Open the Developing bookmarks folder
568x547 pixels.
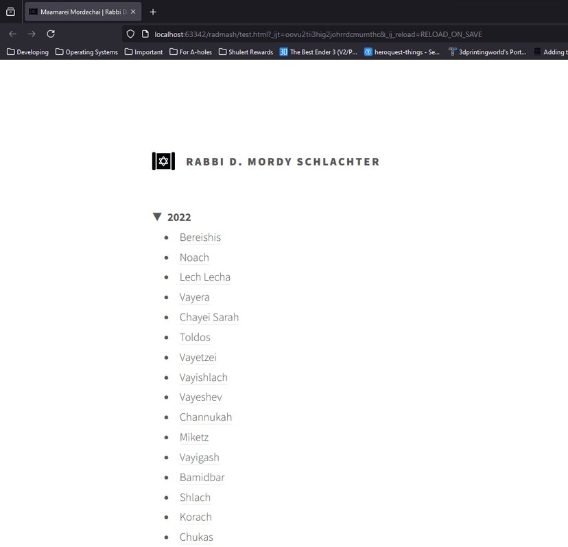click(28, 52)
